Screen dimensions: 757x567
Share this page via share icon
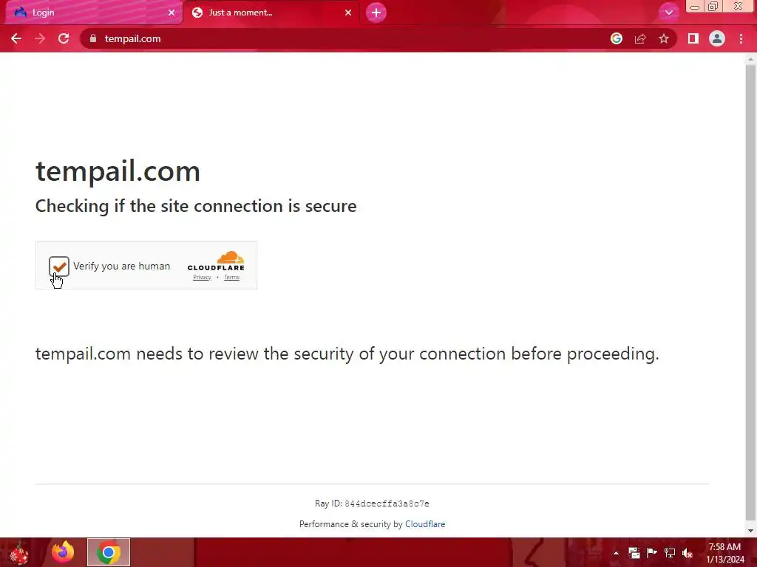[640, 38]
